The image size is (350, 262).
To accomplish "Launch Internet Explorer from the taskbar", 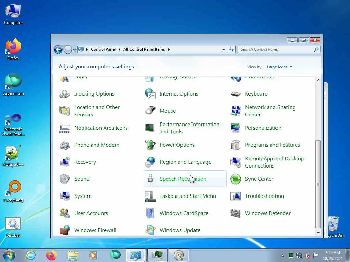I will coord(30,255).
